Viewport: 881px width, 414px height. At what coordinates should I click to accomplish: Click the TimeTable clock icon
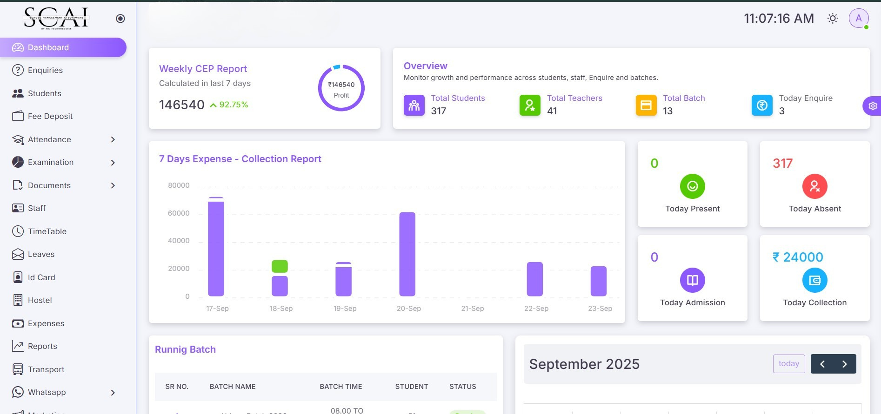point(18,231)
